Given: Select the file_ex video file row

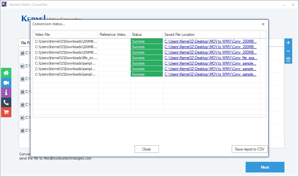Looking at the screenshot, I should point(66,58).
